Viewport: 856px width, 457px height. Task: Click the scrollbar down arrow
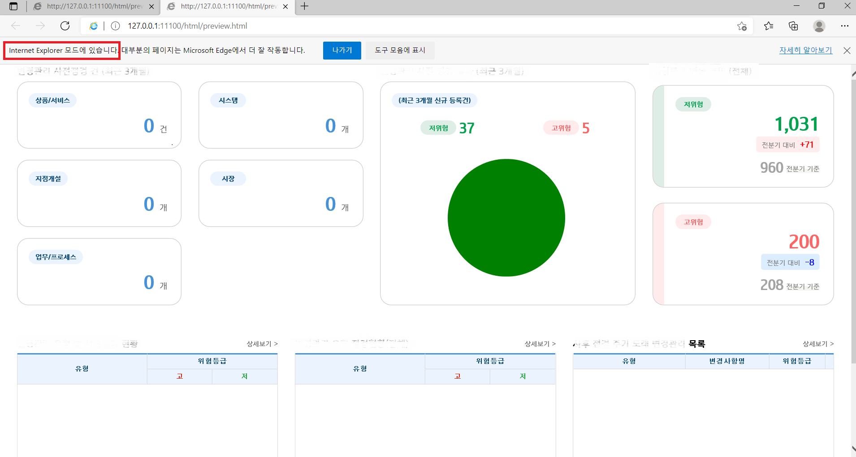(853, 449)
